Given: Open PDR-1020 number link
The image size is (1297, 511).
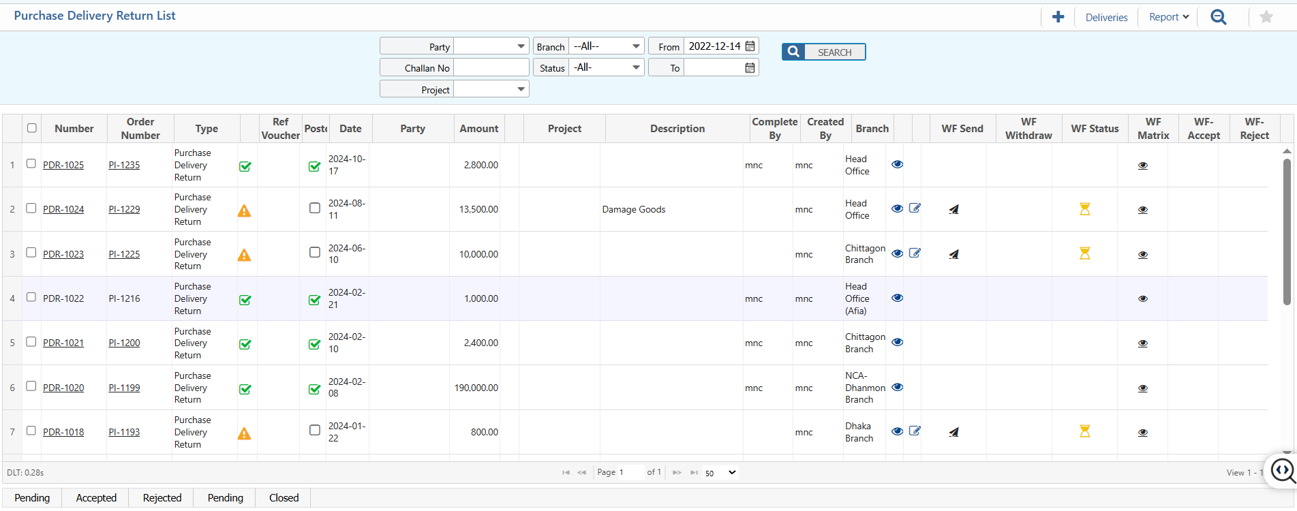Looking at the screenshot, I should 63,388.
